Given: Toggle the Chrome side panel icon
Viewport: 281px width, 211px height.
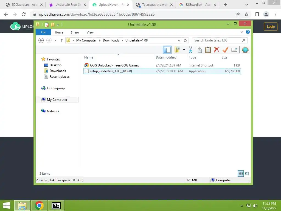Looking at the screenshot, I should pyautogui.click(x=257, y=14).
